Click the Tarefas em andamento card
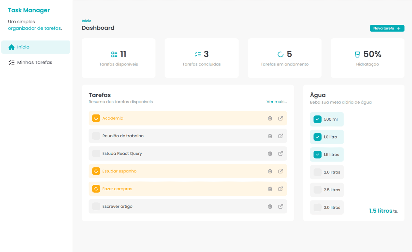The width and height of the screenshot is (412, 252). tap(284, 58)
